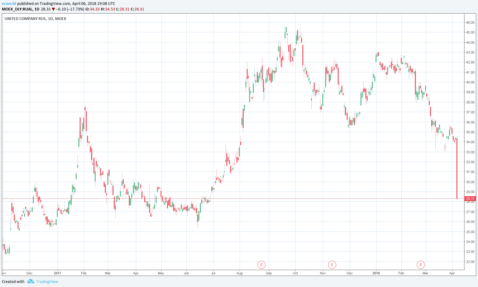This screenshot has width=478, height=287.
Task: Click the TradingView link at bottom
Action: (x=47, y=281)
